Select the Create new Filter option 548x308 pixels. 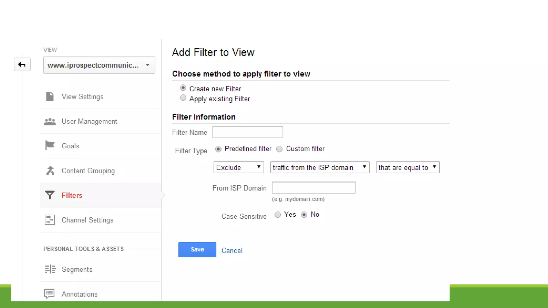pyautogui.click(x=183, y=88)
